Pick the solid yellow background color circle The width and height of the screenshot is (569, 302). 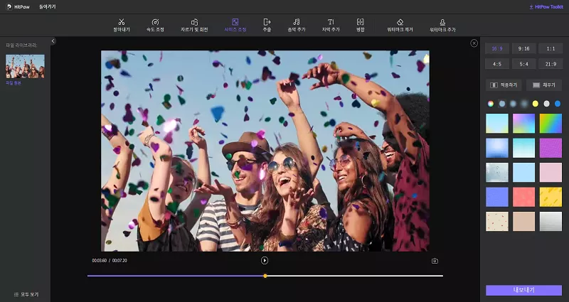(535, 104)
